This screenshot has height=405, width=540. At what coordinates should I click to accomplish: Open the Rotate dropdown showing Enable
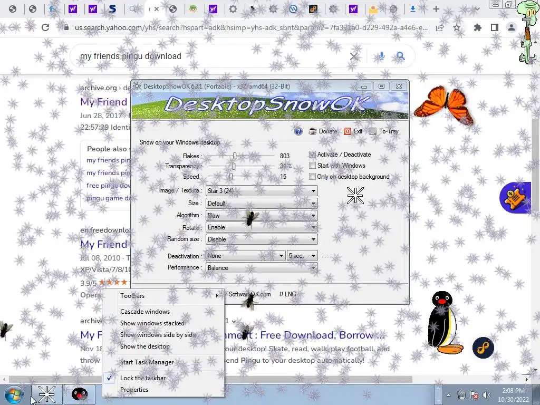tap(262, 227)
